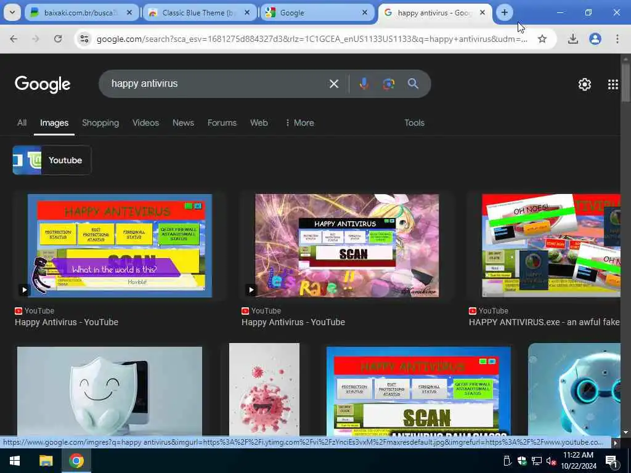This screenshot has height=473, width=631.
Task: Switch to News results
Action: [x=183, y=123]
